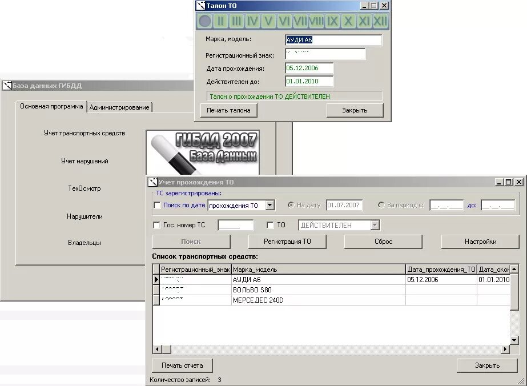Enable the Поиск по дате checkbox
The height and width of the screenshot is (386, 527).
point(157,205)
